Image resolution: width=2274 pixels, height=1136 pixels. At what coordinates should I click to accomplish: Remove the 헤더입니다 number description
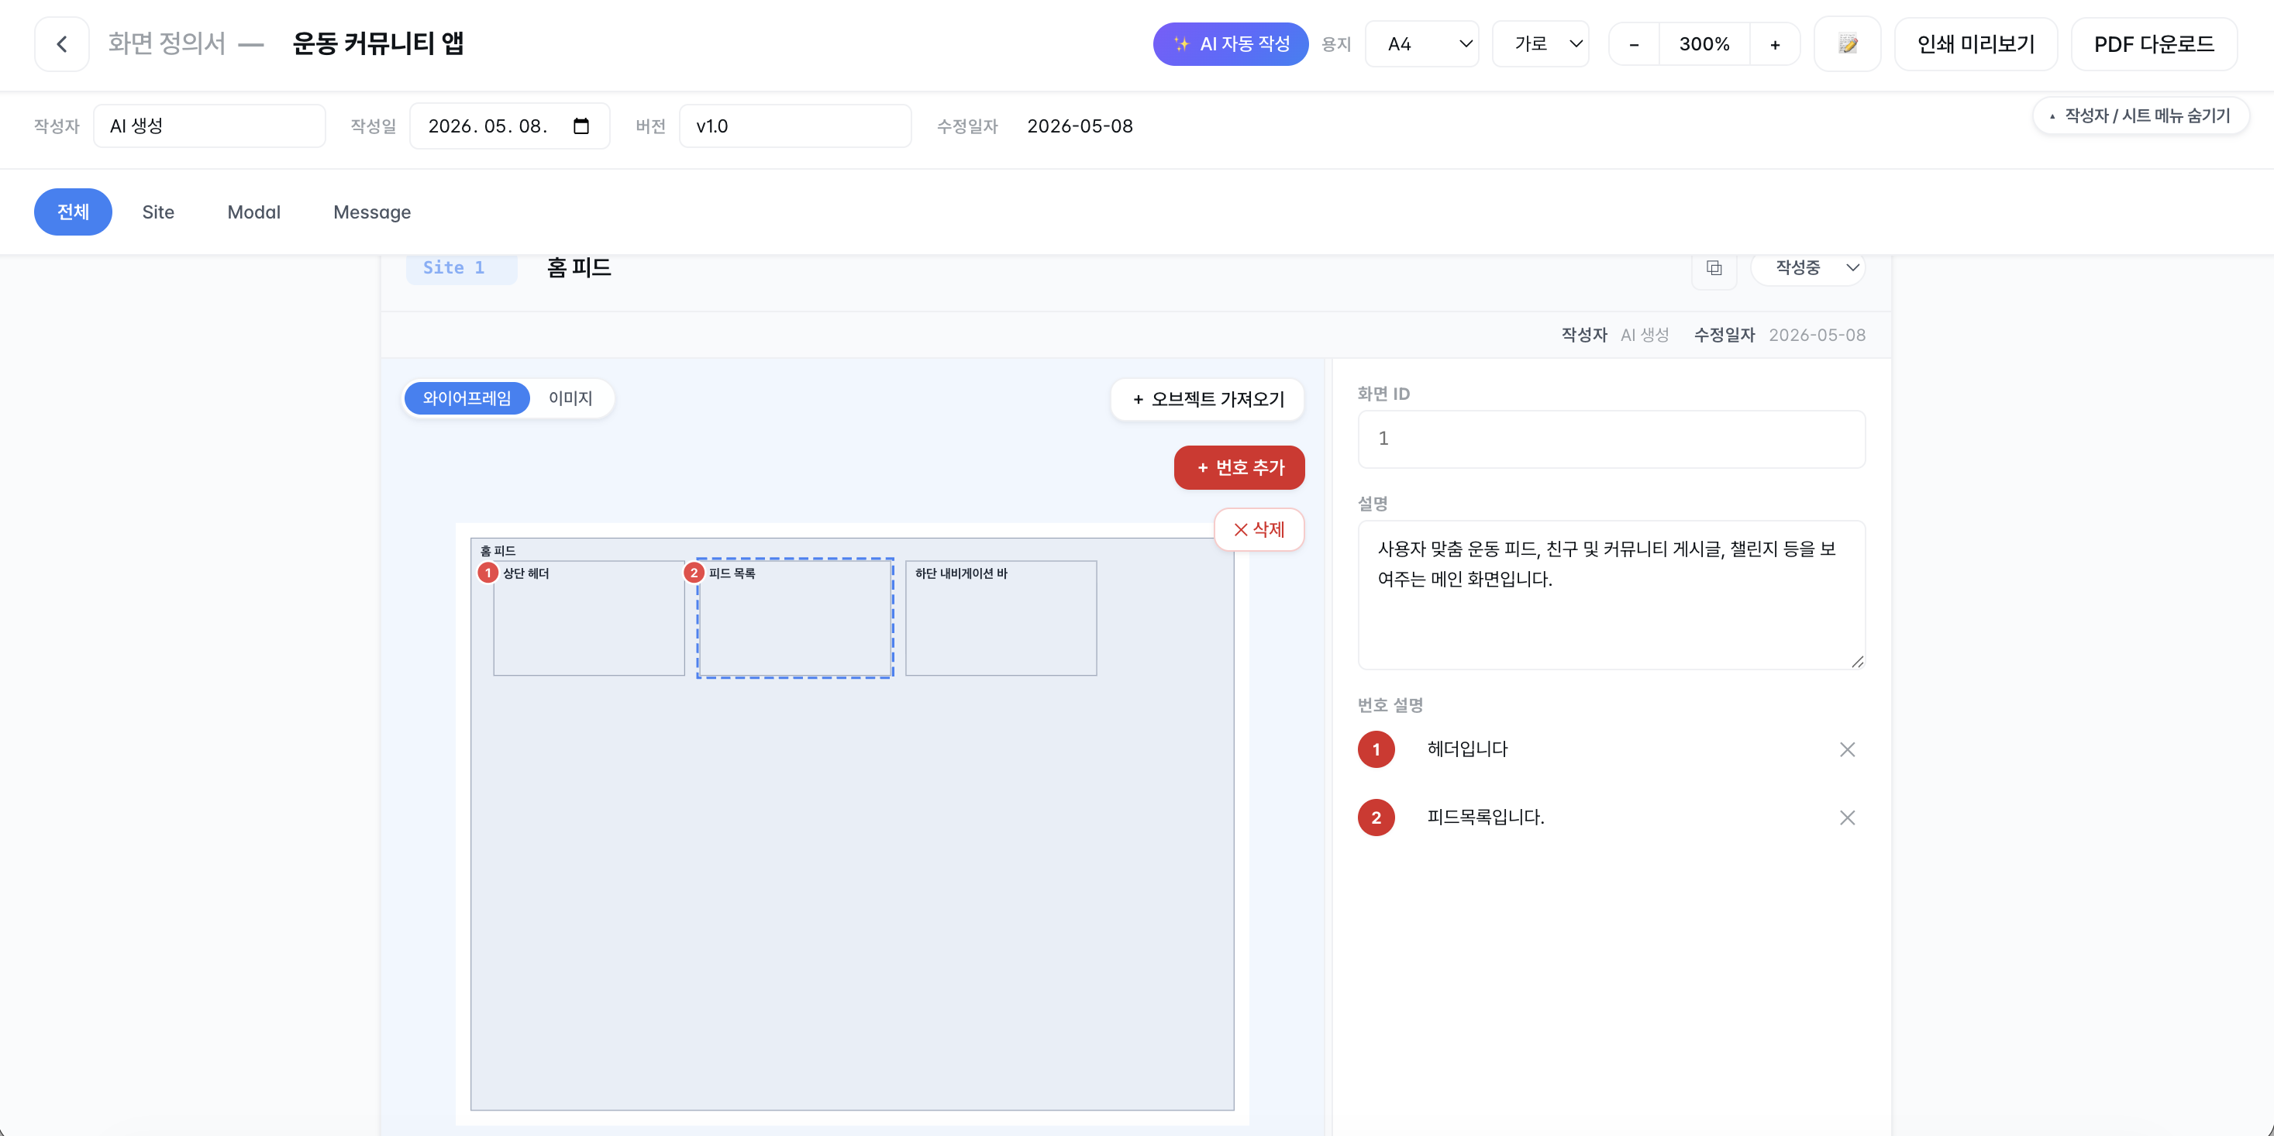1847,749
